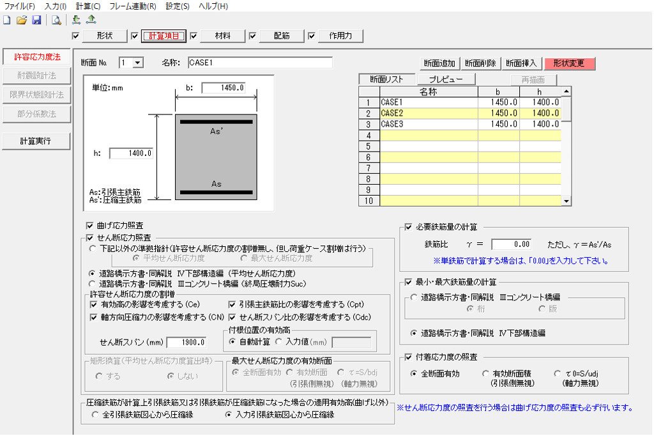Screen dimensions: 654x436
Task: Toggle 軸方向圧縮力の影響を考慮する (CN) checkbox
Action: 94,317
